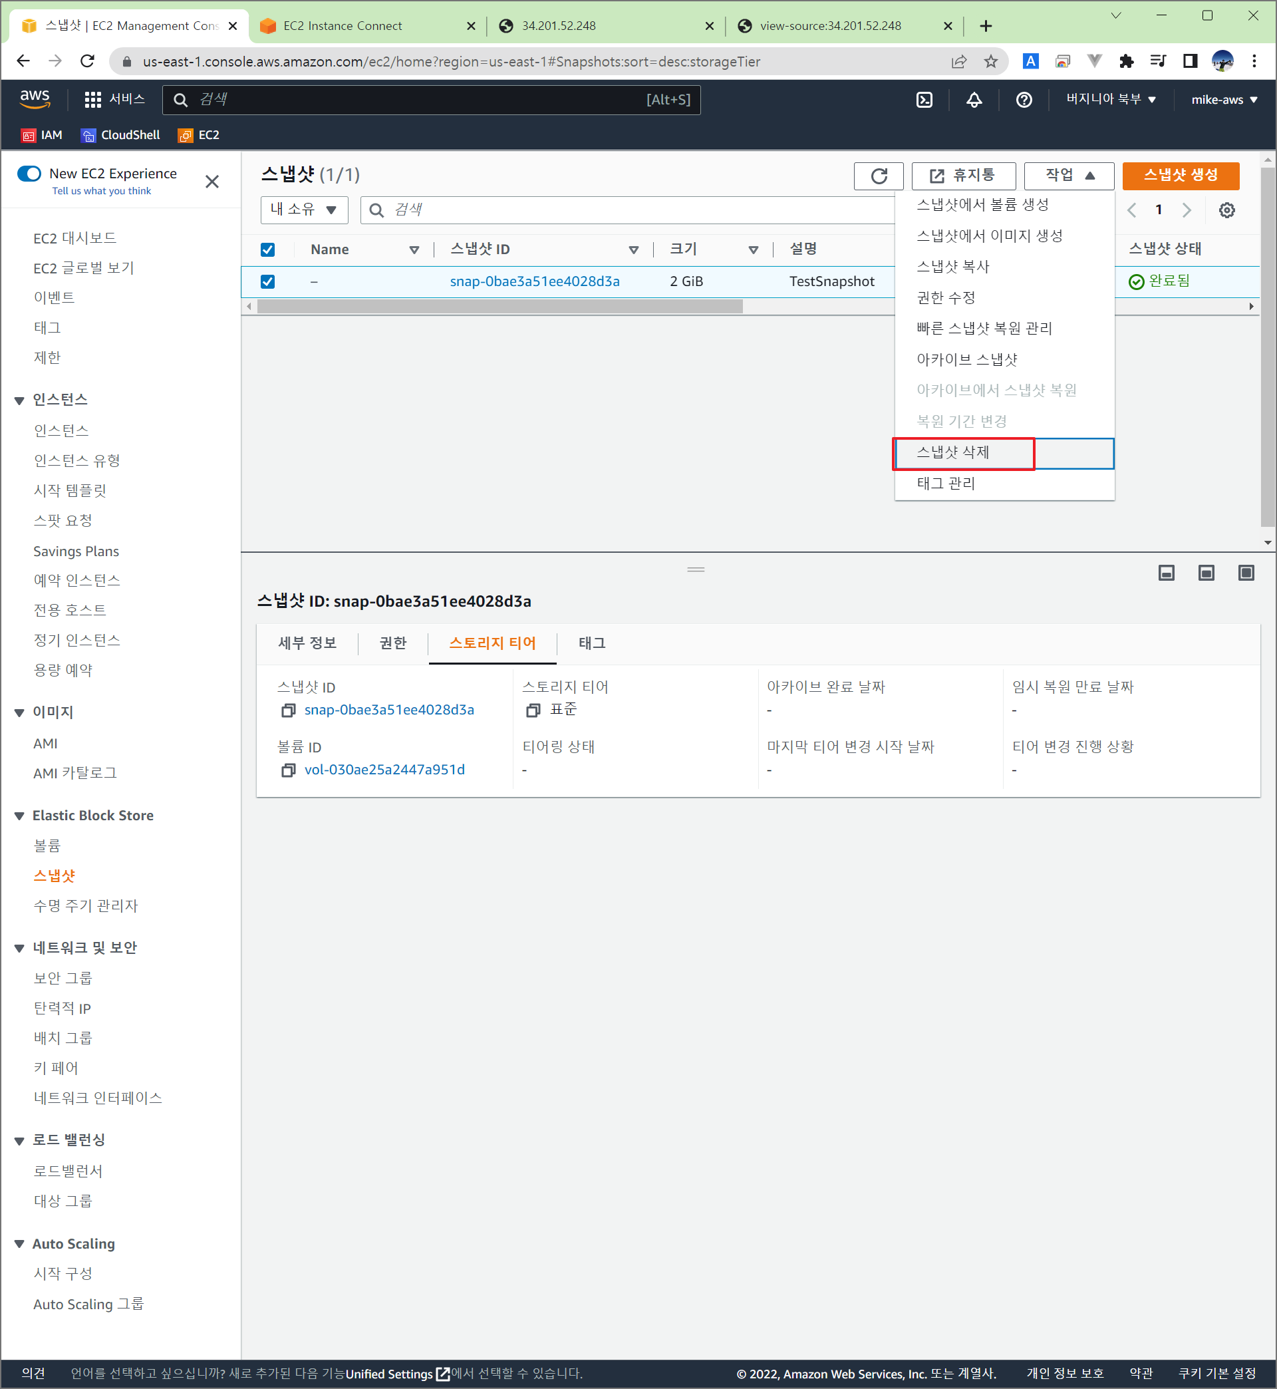Viewport: 1277px width, 1389px height.
Task: Collapse the Elastic Block Store sidebar section
Action: coord(19,816)
